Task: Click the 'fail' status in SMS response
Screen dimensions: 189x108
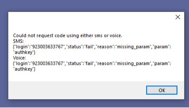Action: [x=89, y=47]
